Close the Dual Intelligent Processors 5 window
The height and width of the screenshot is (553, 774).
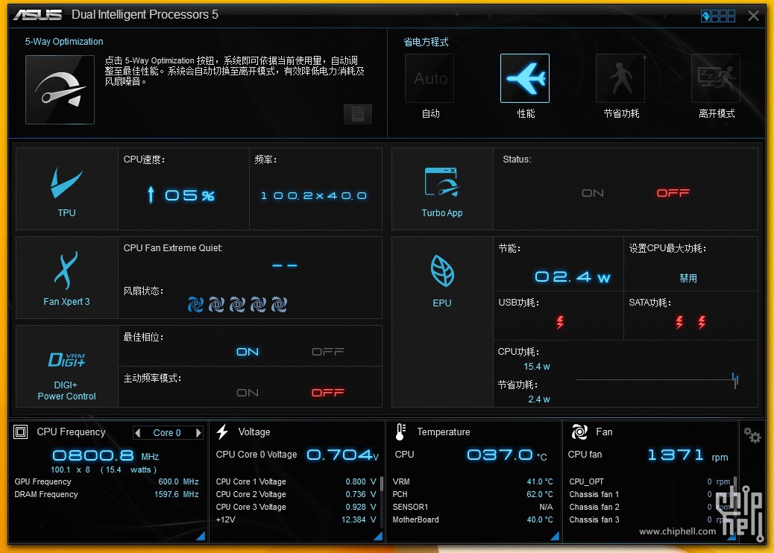(x=754, y=16)
